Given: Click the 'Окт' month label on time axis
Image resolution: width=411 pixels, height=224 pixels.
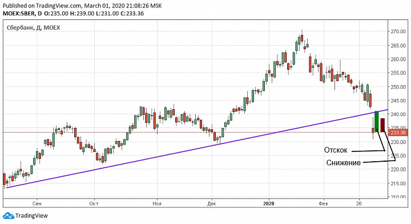Looking at the screenshot, I should pyautogui.click(x=94, y=203).
